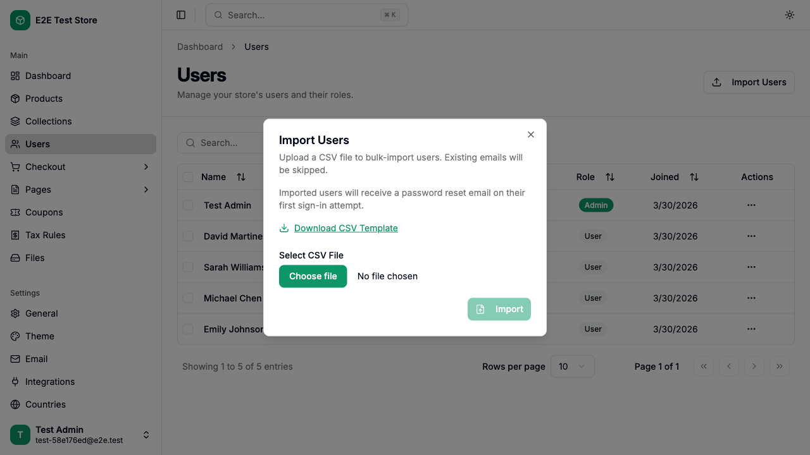The height and width of the screenshot is (455, 810).
Task: Open actions menu for Michael Chen row
Action: tap(751, 298)
